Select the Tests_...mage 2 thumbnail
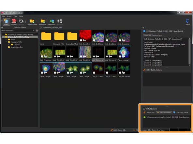This screenshot has height=144, width=193. pos(46,68)
